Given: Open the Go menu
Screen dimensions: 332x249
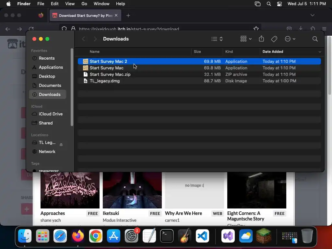Looking at the screenshot, I should point(84,4).
